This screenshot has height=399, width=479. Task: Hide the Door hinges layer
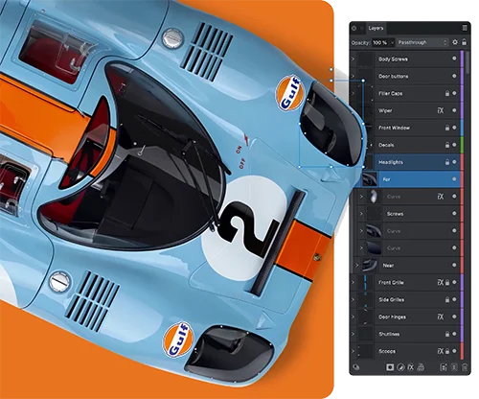pos(454,317)
